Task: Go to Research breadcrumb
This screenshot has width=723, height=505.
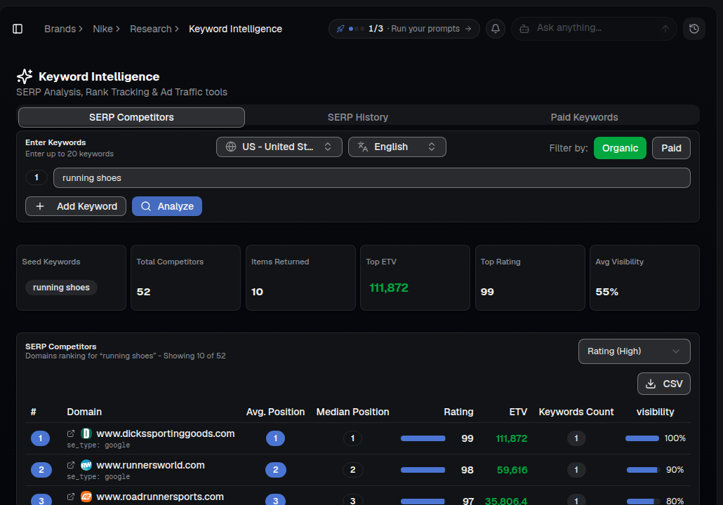Action: [151, 29]
